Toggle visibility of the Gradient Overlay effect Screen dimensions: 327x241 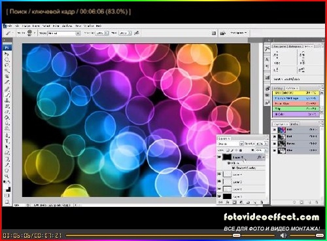pyautogui.click(x=233, y=168)
